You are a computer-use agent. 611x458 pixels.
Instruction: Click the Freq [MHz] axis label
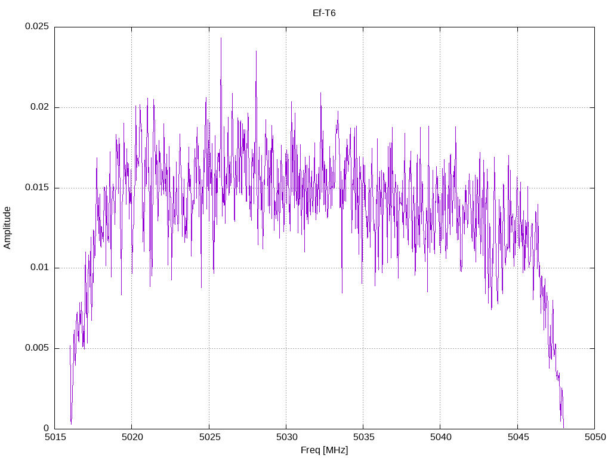pos(324,450)
